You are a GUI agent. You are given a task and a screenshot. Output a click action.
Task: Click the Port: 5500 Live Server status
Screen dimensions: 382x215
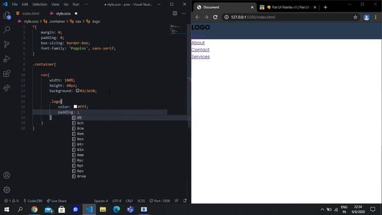click(160, 201)
